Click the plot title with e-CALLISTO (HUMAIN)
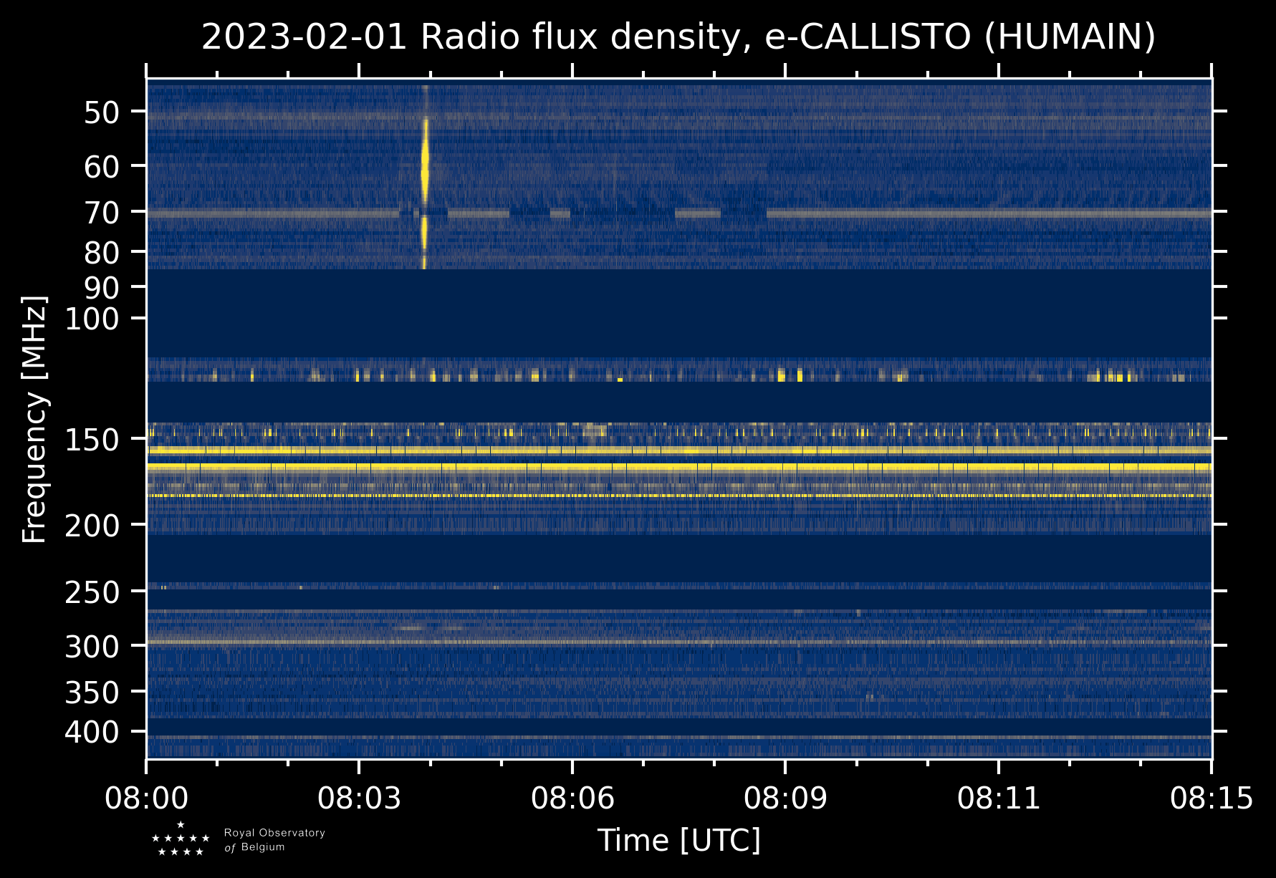This screenshot has width=1276, height=878. [678, 37]
